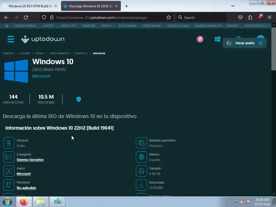
Task: Open the Firefox application menu
Action: (x=270, y=18)
